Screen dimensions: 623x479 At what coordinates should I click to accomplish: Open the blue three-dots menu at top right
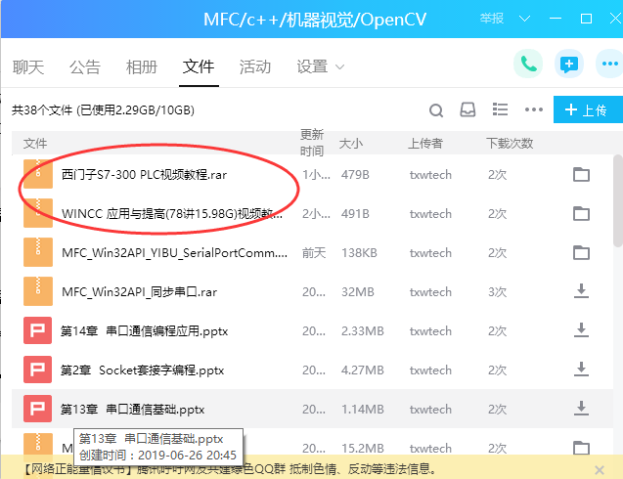click(x=610, y=64)
